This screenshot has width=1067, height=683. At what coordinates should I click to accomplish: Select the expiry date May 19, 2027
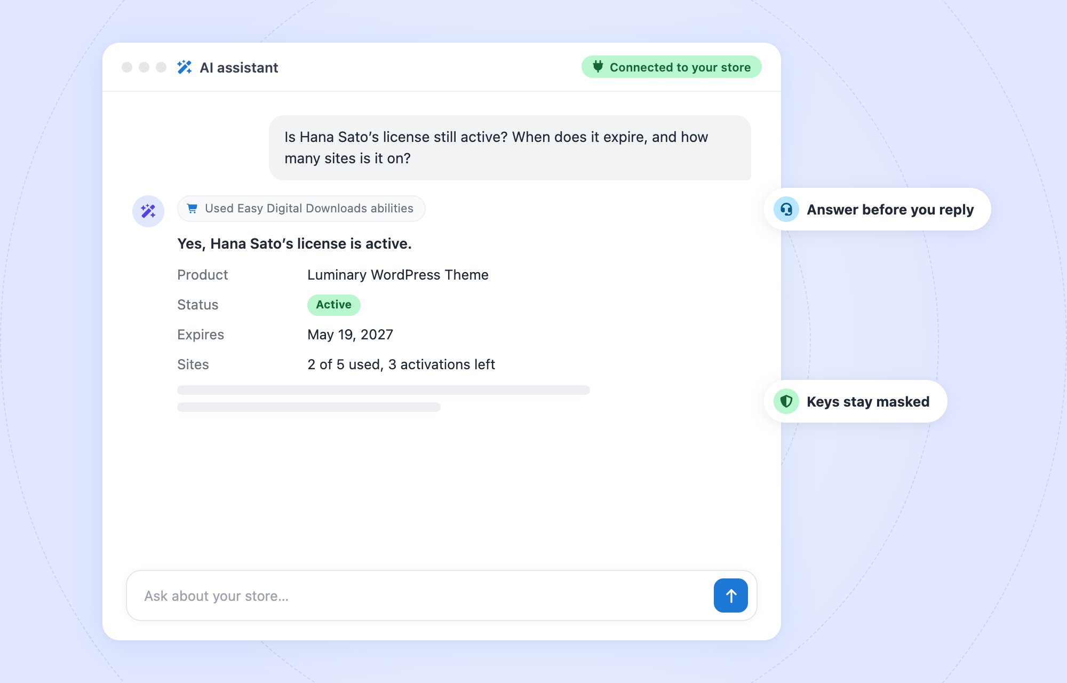tap(350, 335)
